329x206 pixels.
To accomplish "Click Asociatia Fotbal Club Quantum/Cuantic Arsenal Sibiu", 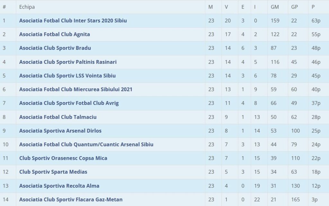I will point(86,144).
